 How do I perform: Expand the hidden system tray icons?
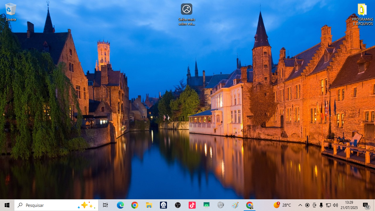300,205
